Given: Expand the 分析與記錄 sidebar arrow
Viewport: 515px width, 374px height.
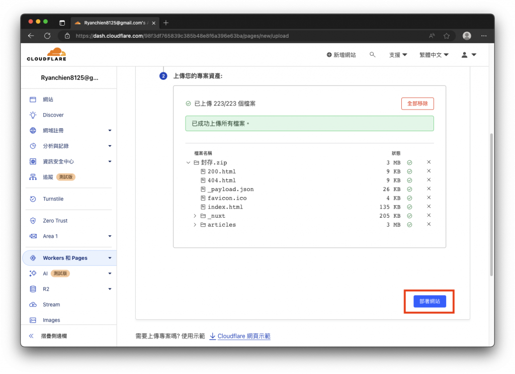Looking at the screenshot, I should tap(110, 146).
